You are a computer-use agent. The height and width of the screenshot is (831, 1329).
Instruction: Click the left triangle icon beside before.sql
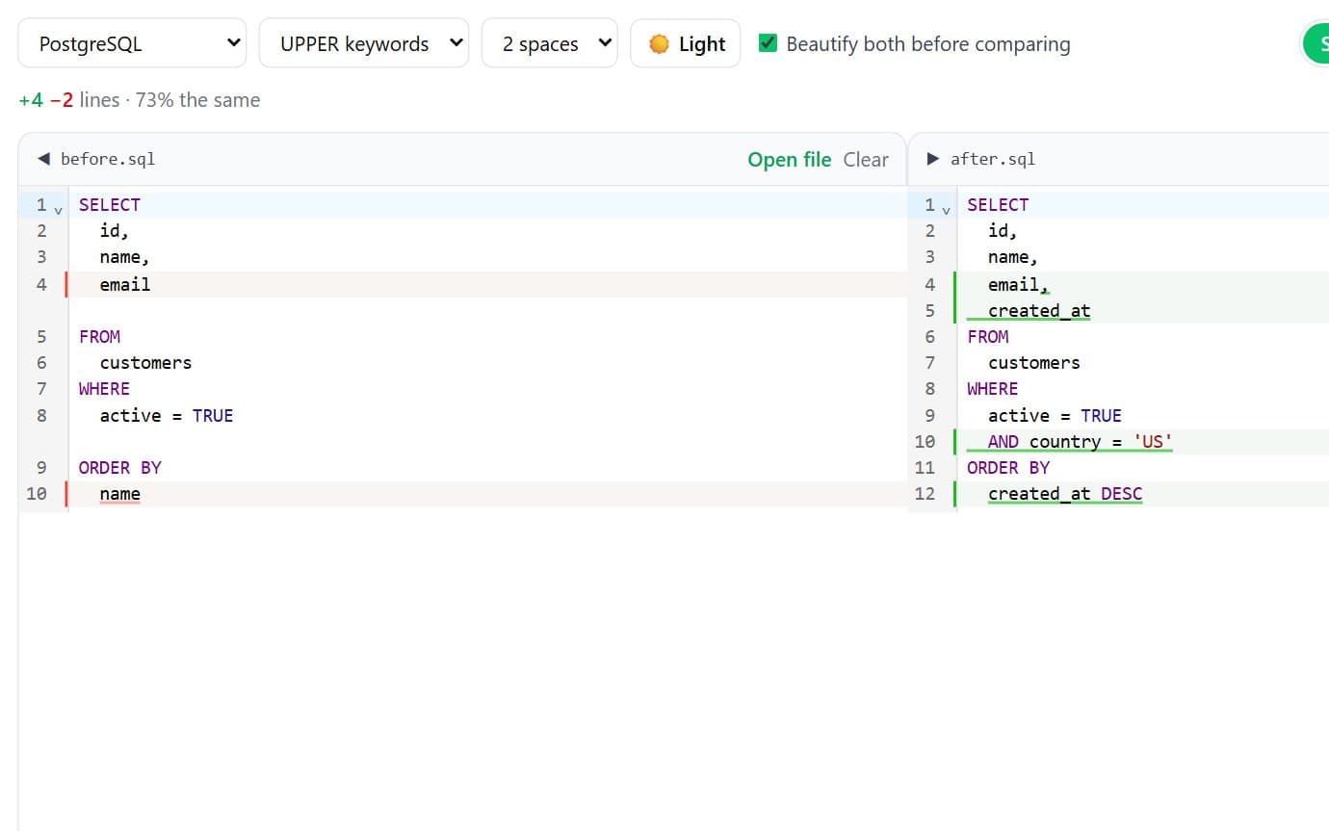43,159
